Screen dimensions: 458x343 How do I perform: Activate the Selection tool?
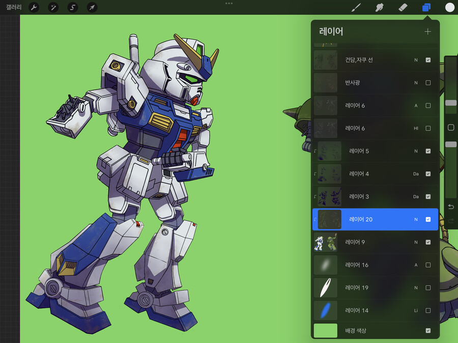(73, 7)
